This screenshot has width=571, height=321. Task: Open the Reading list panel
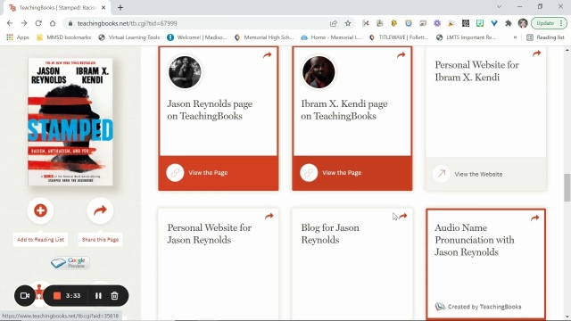pos(545,37)
